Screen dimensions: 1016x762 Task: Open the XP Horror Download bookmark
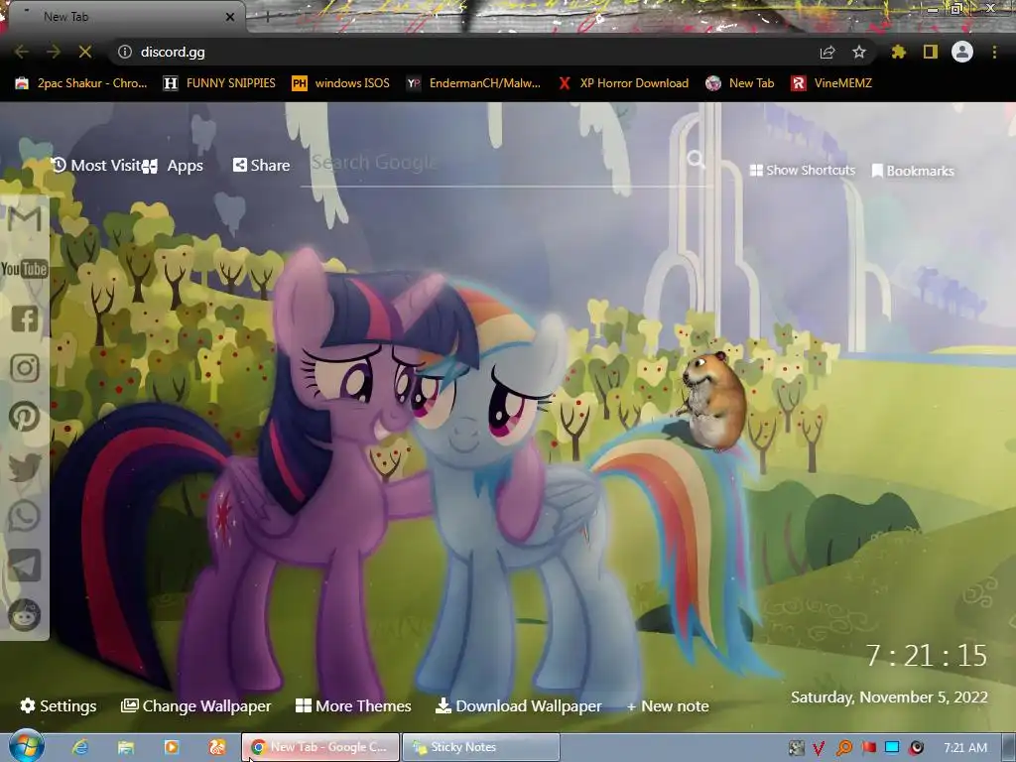point(623,83)
